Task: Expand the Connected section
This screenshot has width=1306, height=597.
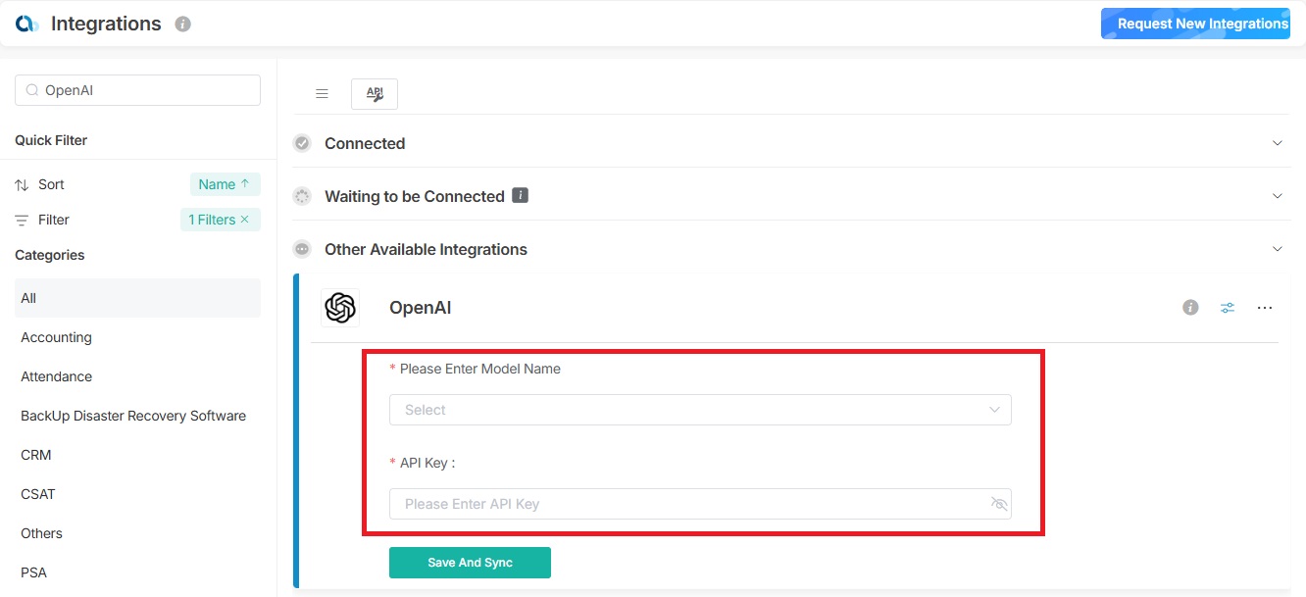Action: (x=1278, y=143)
